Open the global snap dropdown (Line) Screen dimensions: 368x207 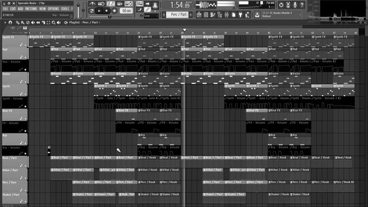151,16
